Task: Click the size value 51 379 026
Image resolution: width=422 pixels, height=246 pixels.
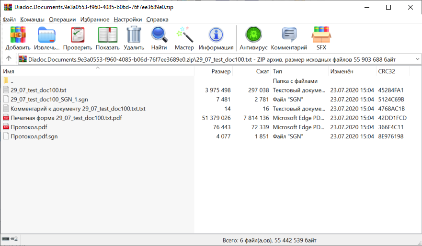Action: click(216, 118)
